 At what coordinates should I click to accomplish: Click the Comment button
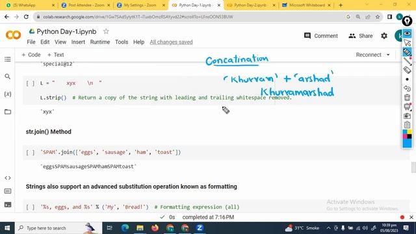pos(321,36)
